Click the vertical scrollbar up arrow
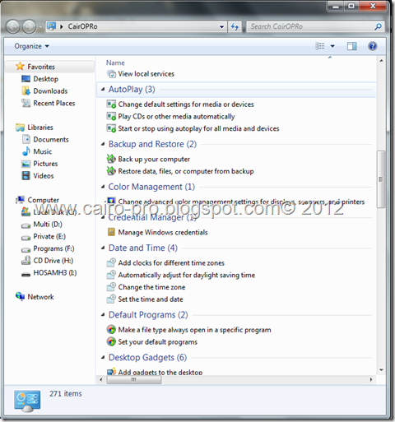395x422 pixels. pyautogui.click(x=381, y=61)
